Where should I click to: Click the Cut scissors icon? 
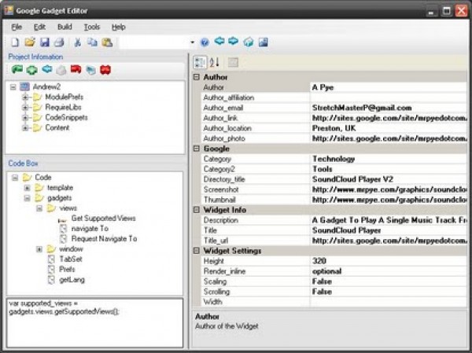point(78,42)
